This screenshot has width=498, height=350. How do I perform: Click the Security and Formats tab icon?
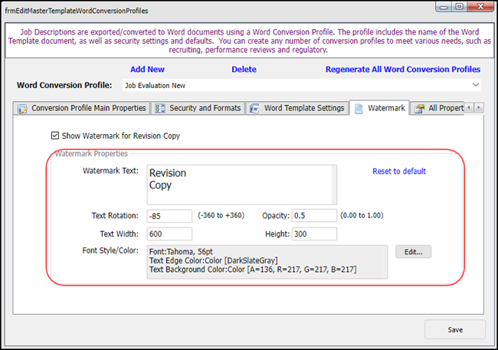click(160, 109)
